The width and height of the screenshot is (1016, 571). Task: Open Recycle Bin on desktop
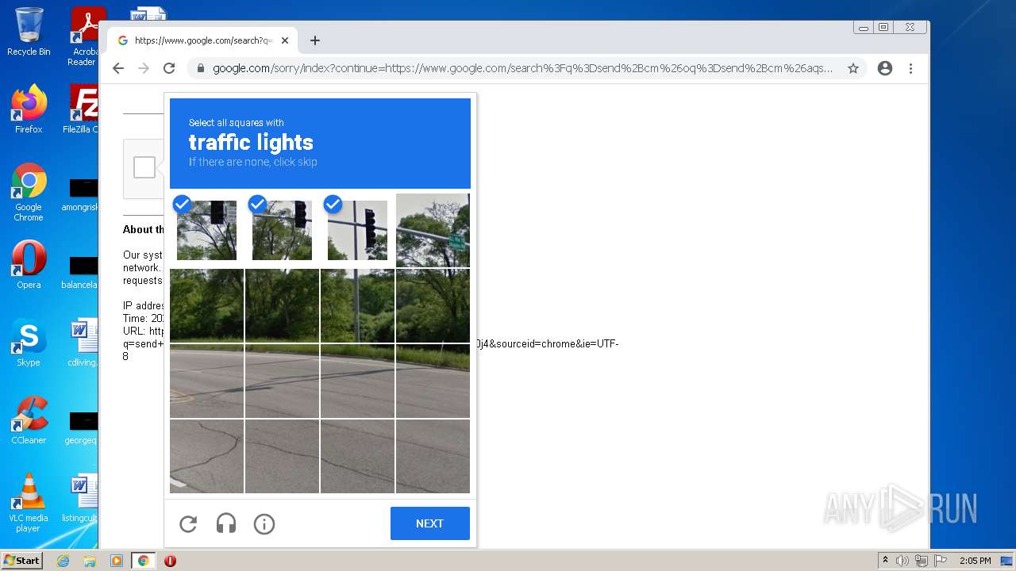pyautogui.click(x=29, y=32)
